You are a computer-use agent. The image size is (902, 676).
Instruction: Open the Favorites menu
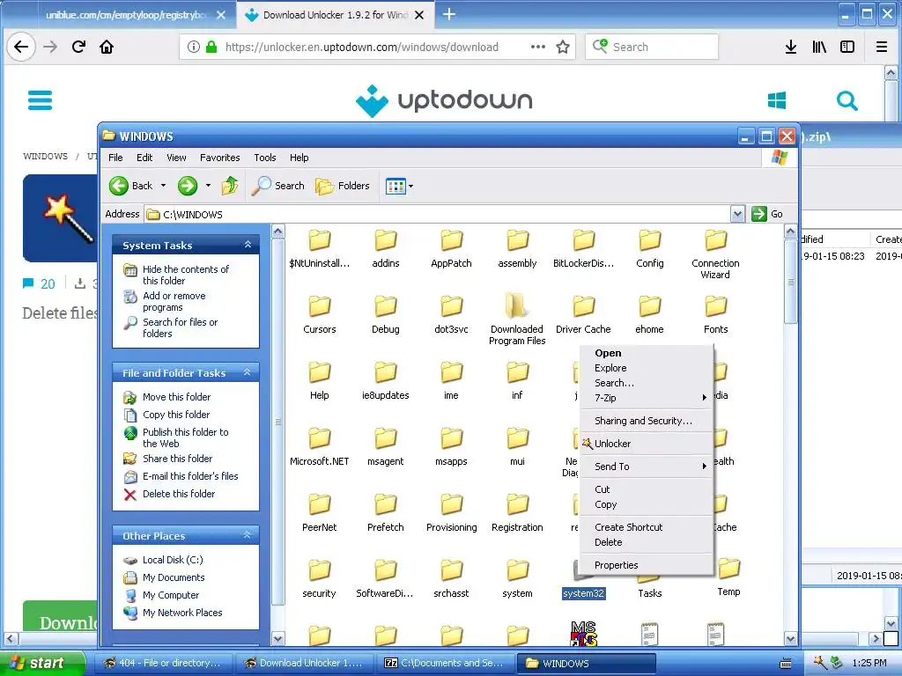coord(219,158)
